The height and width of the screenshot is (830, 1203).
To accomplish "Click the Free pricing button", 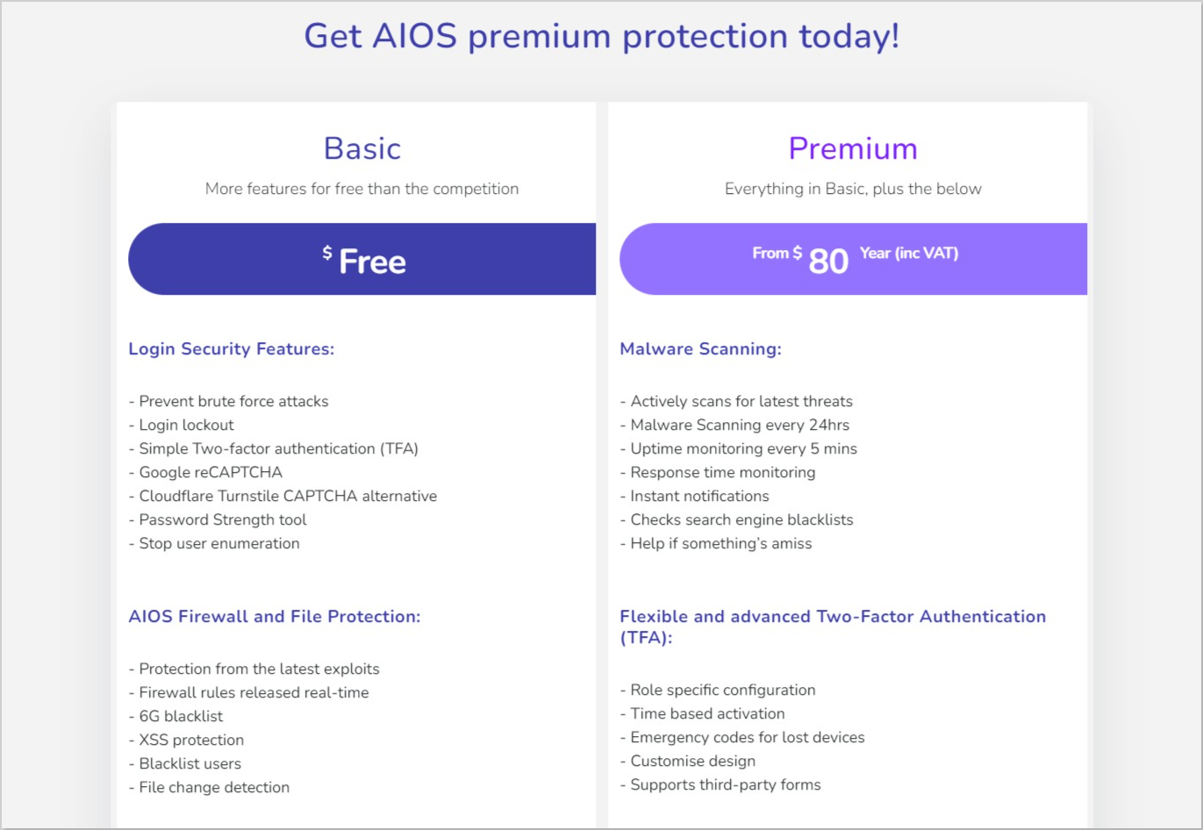I will [362, 259].
